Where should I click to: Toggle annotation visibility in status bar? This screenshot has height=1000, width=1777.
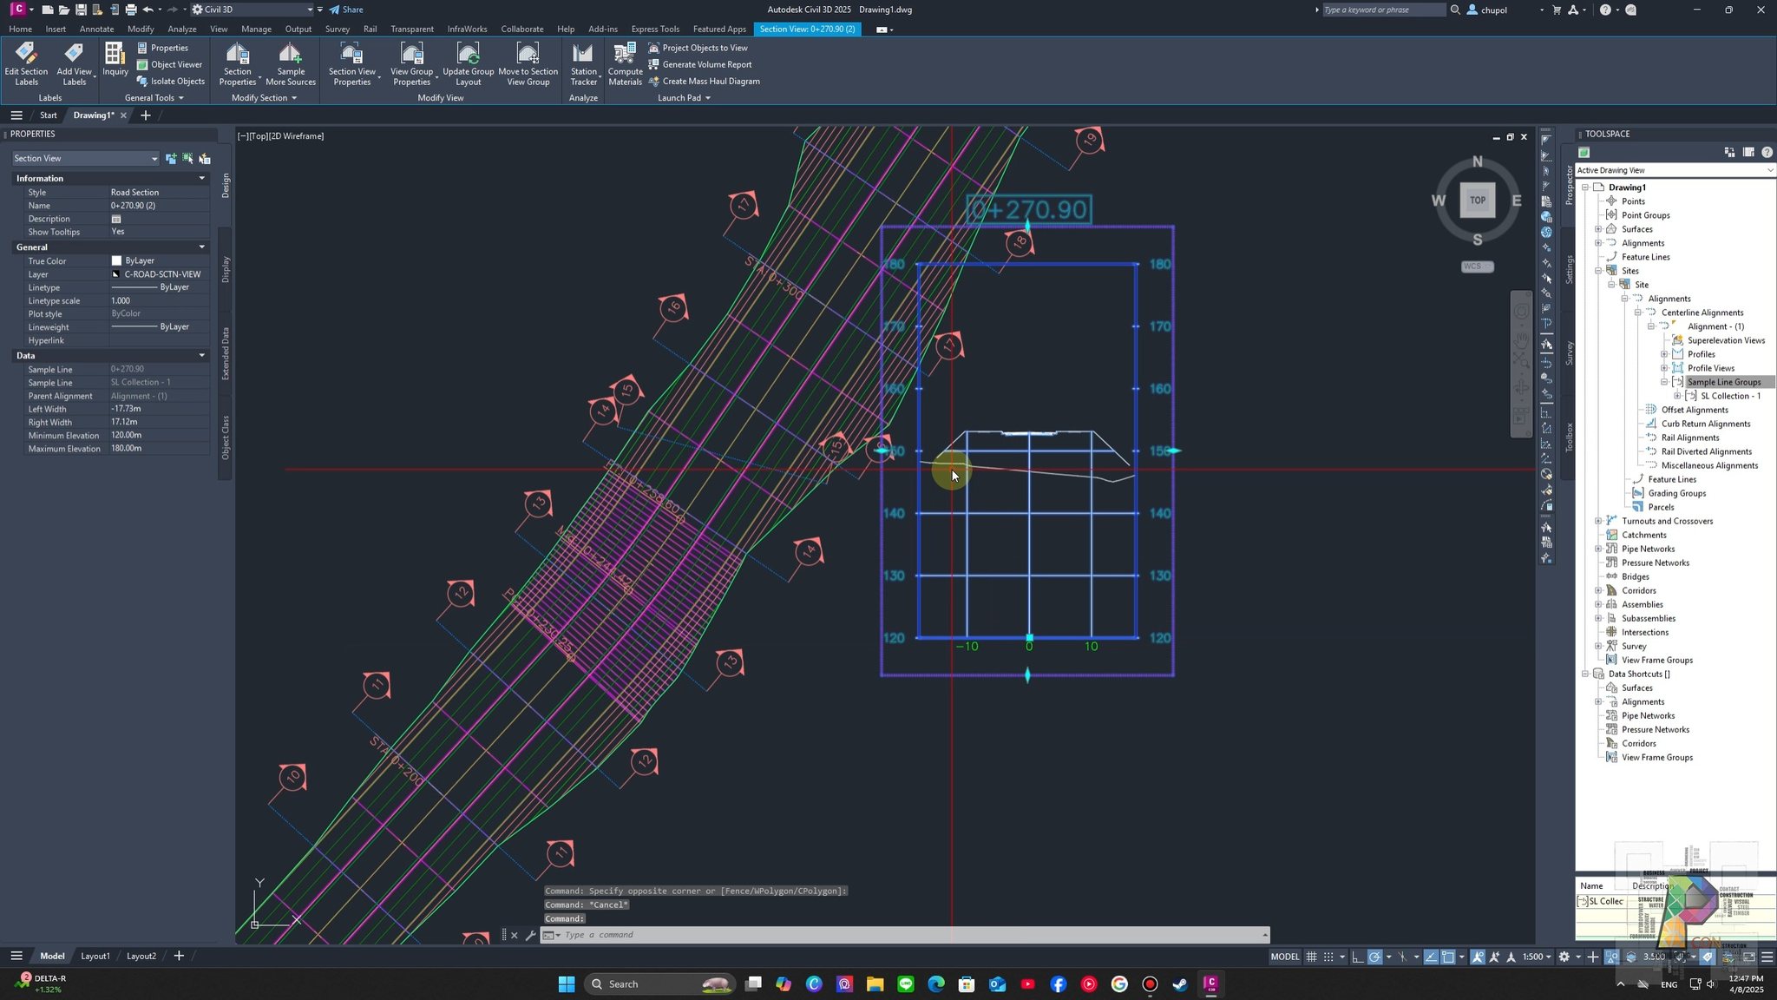(x=1478, y=957)
